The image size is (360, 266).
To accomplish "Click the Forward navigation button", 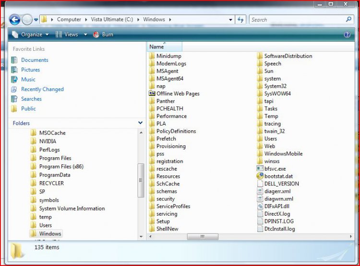I will [x=27, y=20].
